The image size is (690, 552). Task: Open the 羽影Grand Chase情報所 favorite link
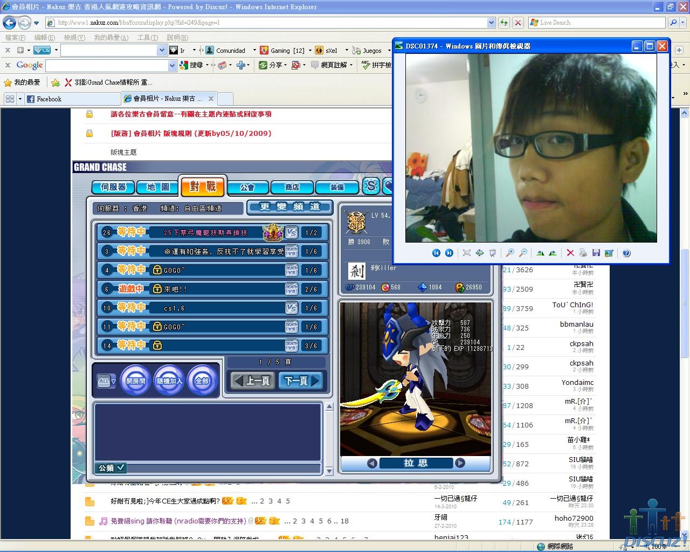[108, 82]
